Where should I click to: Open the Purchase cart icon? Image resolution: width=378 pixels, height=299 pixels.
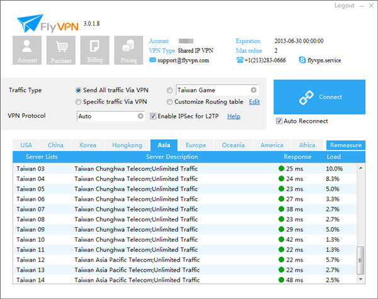click(61, 50)
